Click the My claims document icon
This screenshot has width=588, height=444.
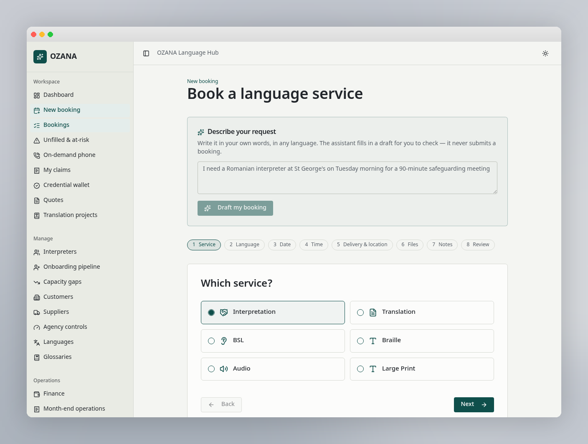(x=37, y=171)
